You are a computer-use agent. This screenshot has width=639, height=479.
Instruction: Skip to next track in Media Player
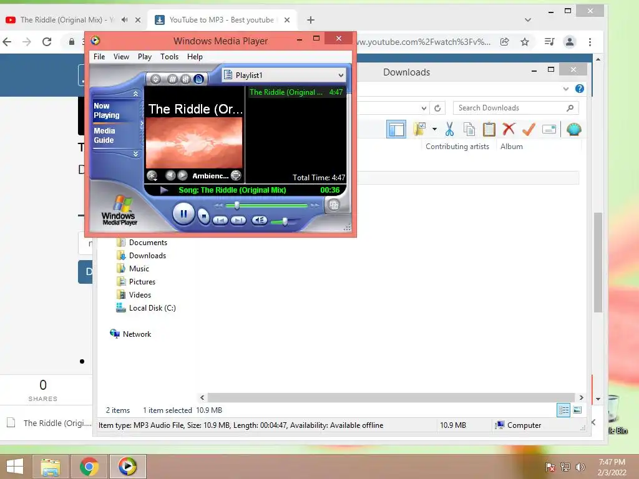pos(238,220)
